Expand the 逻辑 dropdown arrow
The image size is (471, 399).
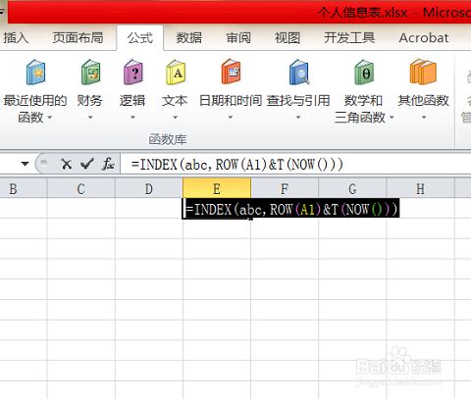click(x=132, y=118)
